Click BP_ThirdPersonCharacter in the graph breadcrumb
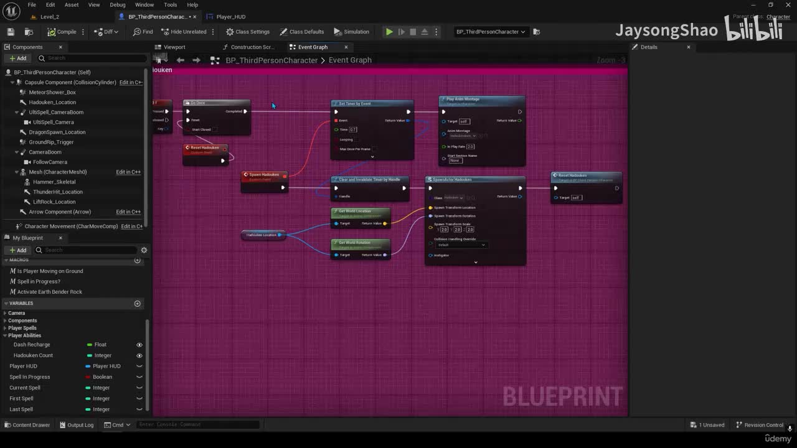Viewport: 797px width, 448px height. [x=271, y=60]
